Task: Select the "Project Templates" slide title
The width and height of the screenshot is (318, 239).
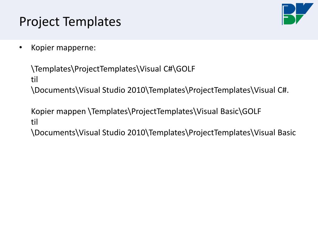Action: tap(70, 22)
